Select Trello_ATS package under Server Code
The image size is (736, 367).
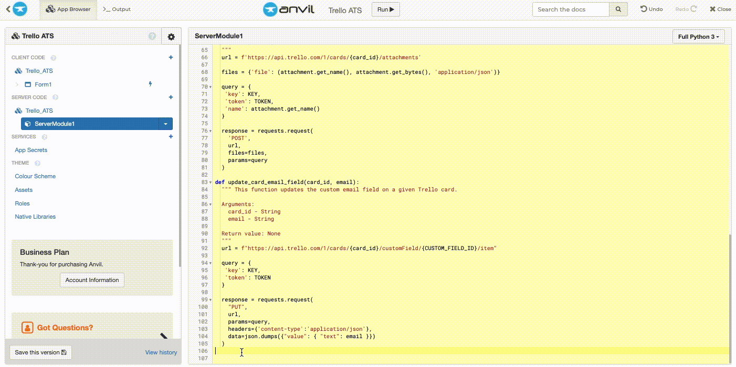(x=39, y=111)
